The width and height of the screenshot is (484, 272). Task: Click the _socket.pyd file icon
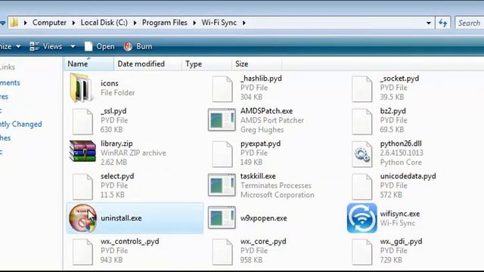click(361, 89)
